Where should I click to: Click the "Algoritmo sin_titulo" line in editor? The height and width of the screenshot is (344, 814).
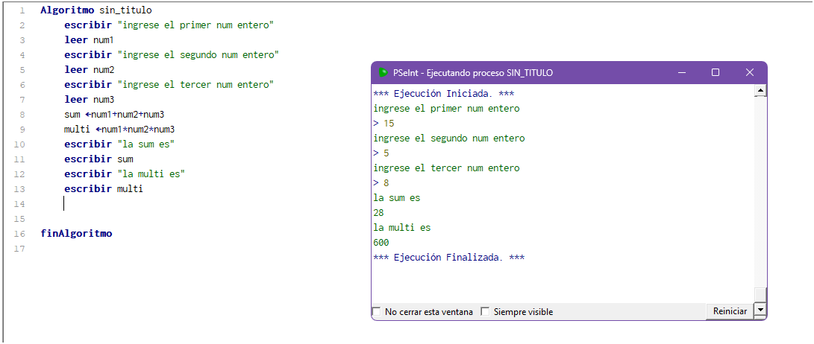coord(96,10)
